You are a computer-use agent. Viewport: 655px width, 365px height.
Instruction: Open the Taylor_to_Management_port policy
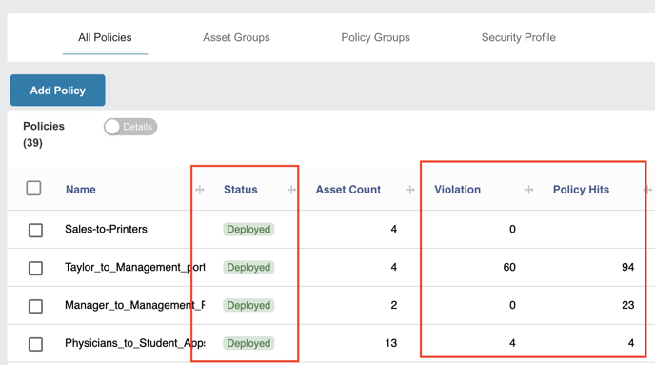coord(135,267)
